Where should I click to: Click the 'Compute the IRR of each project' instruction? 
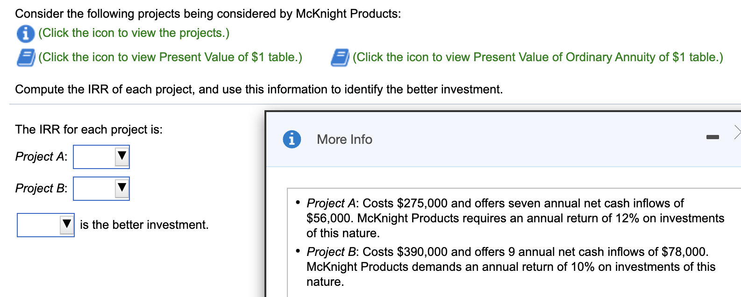(259, 89)
